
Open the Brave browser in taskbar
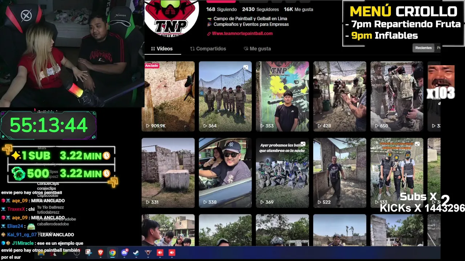coord(101,253)
